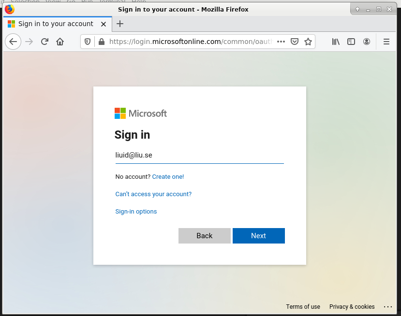The width and height of the screenshot is (401, 316).
Task: Open tracking protection shield icon
Action: [88, 42]
